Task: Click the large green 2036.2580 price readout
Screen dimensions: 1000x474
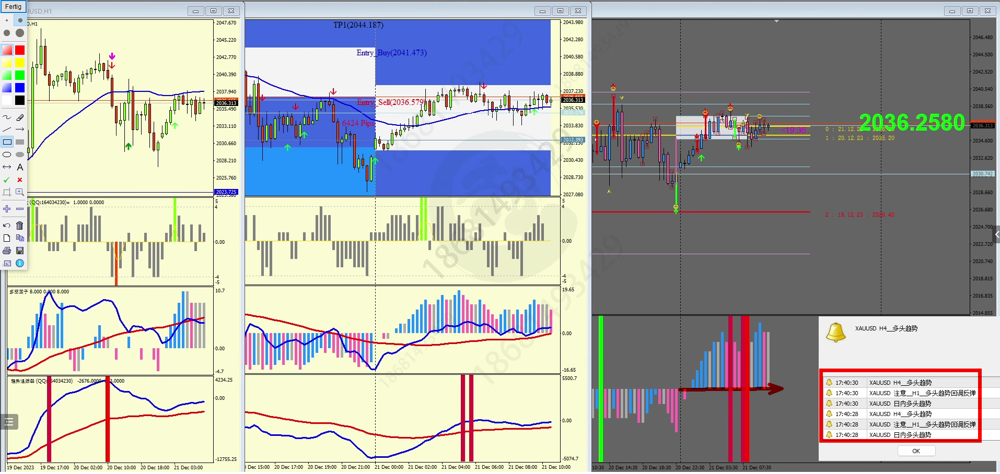Action: click(x=912, y=123)
